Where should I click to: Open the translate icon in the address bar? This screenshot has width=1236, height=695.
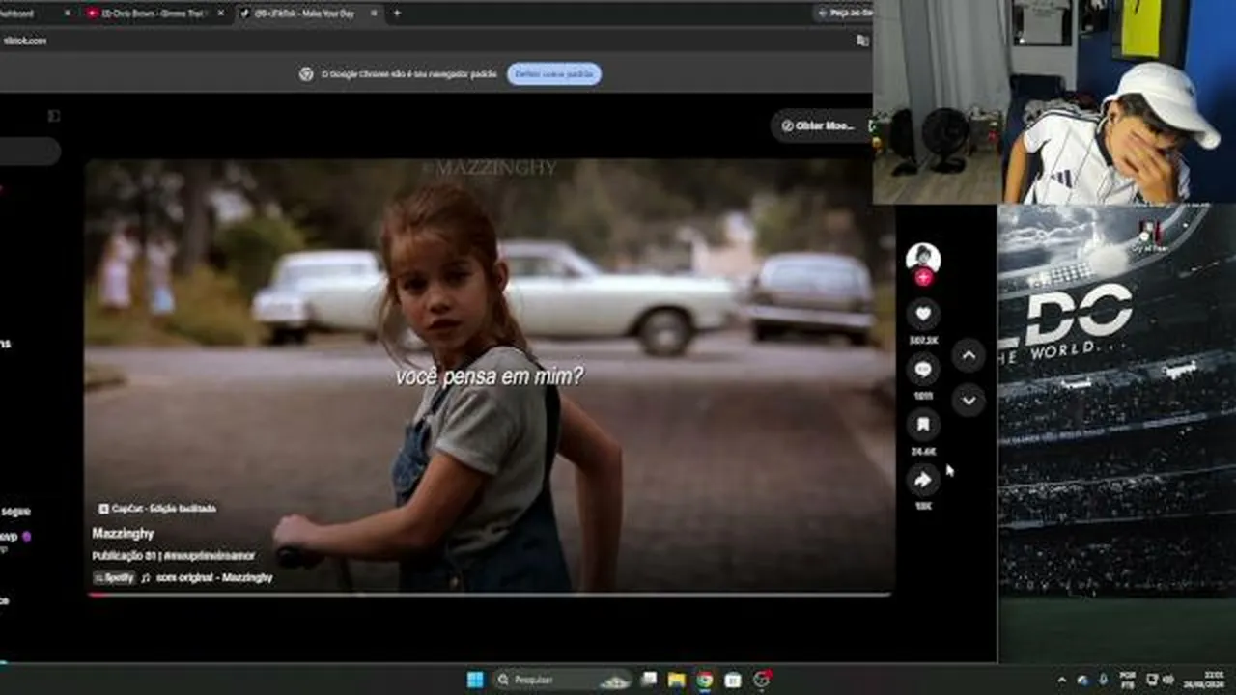point(862,41)
